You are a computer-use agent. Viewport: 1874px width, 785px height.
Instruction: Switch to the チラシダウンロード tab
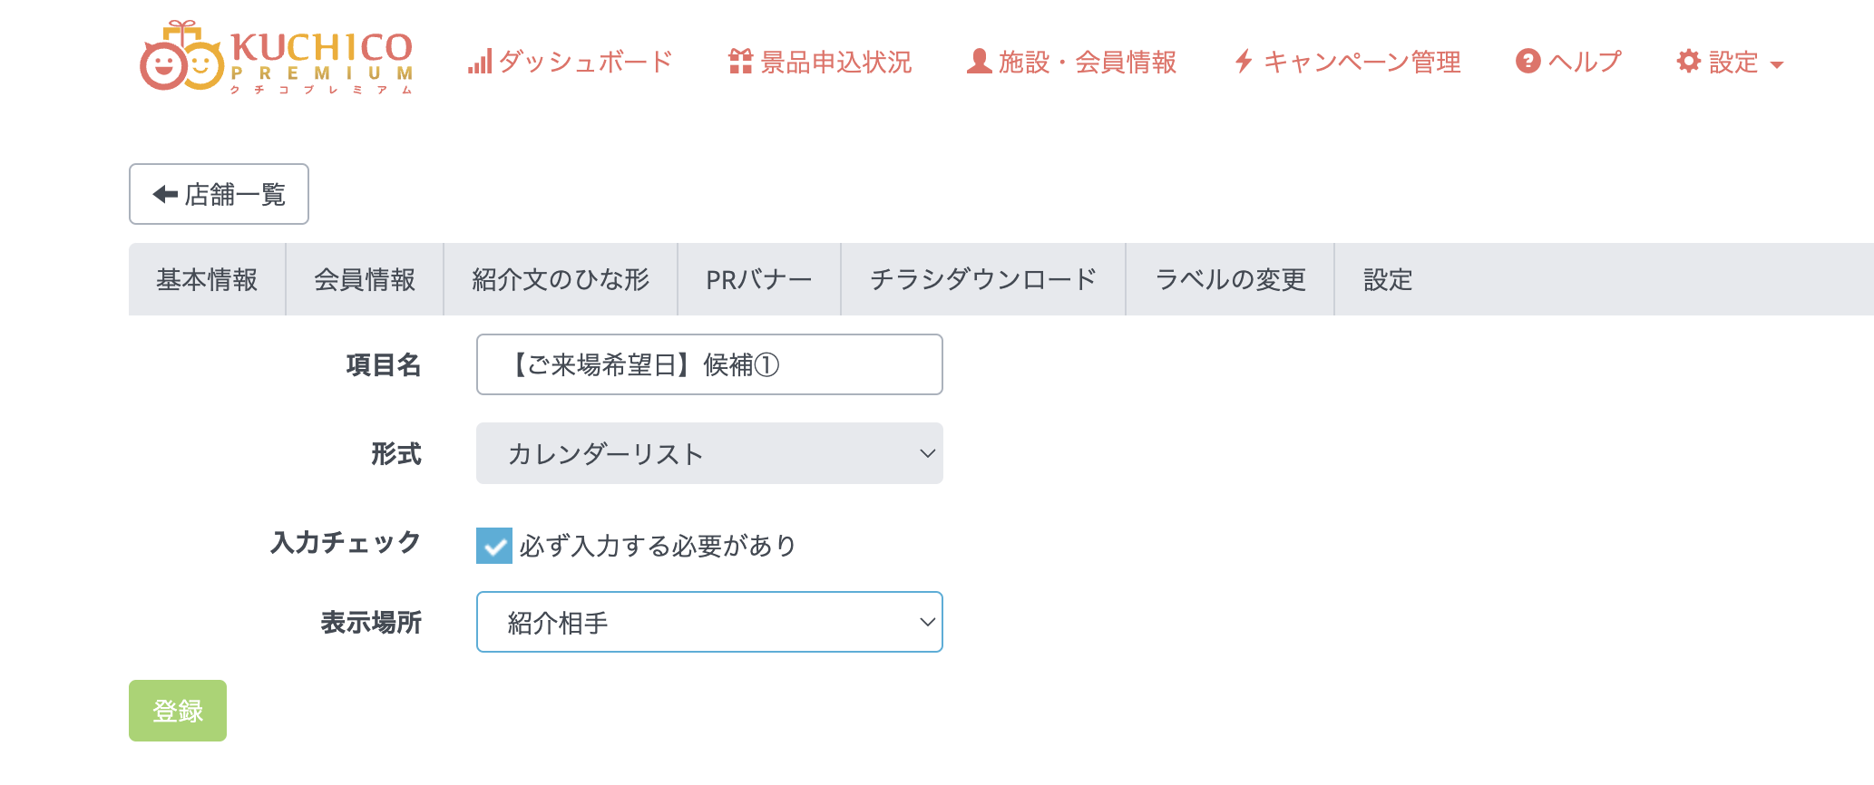983,279
